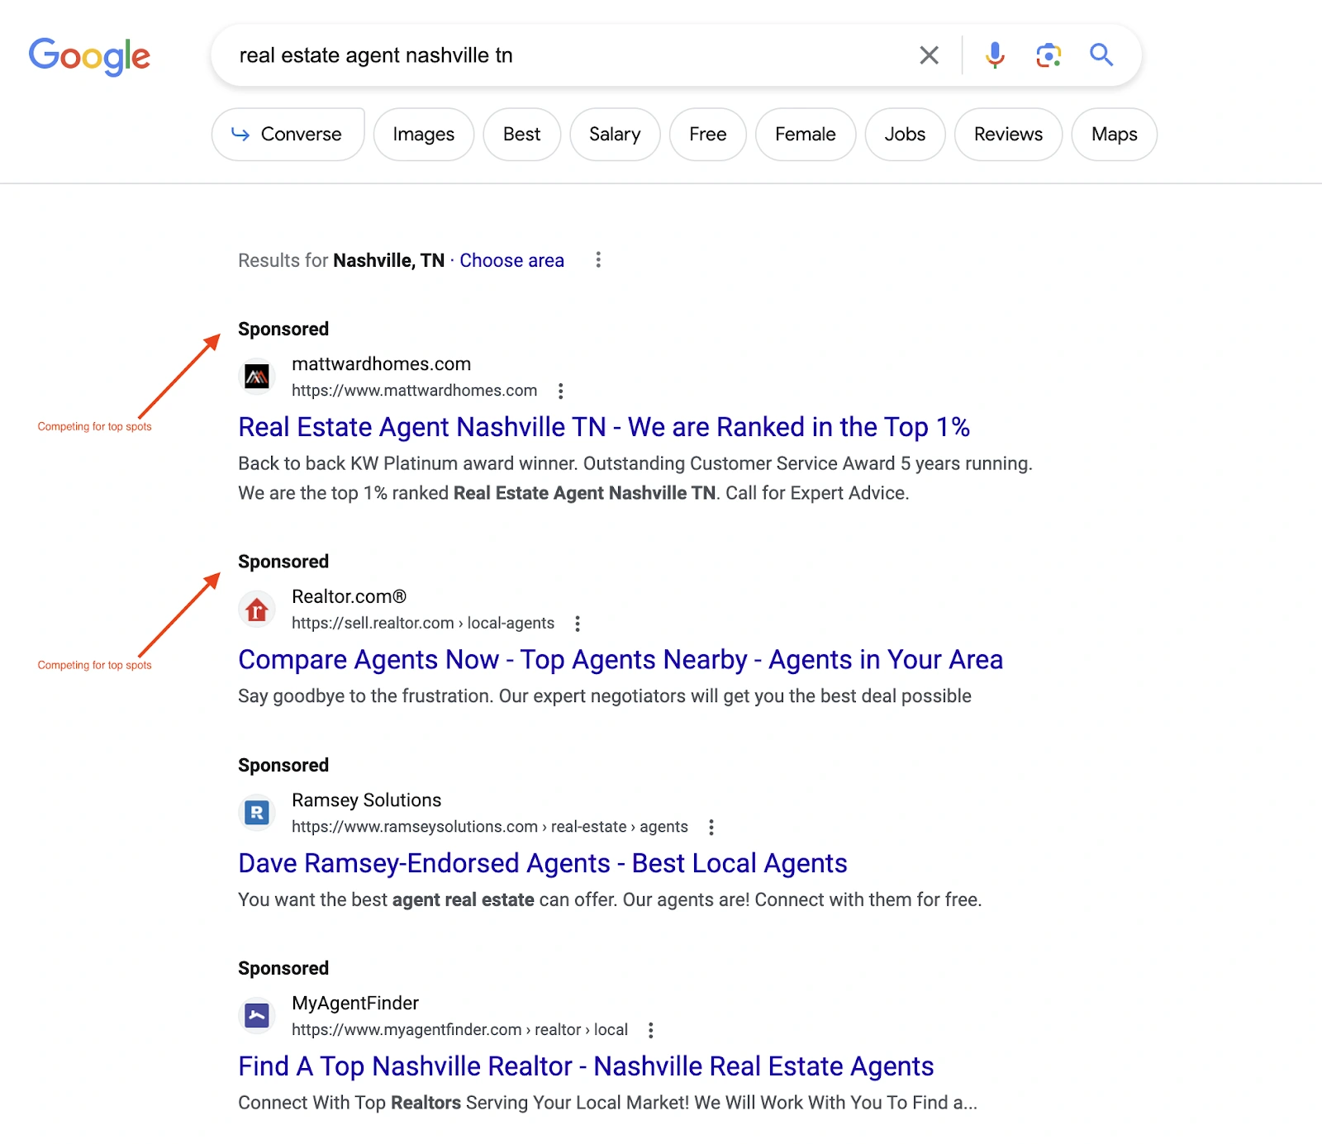This screenshot has height=1144, width=1322.
Task: Select the Images filter chip
Action: click(x=423, y=135)
